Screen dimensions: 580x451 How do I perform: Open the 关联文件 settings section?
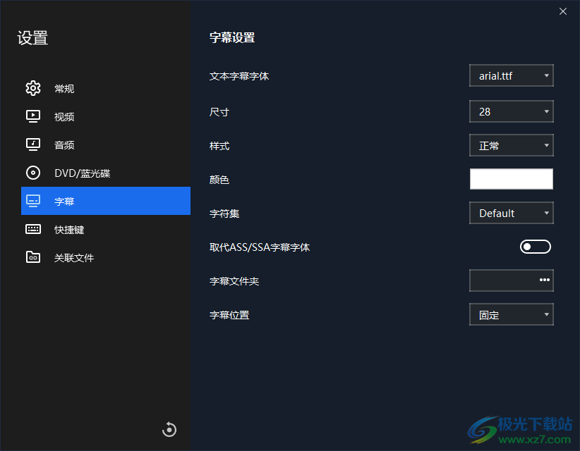click(106, 257)
